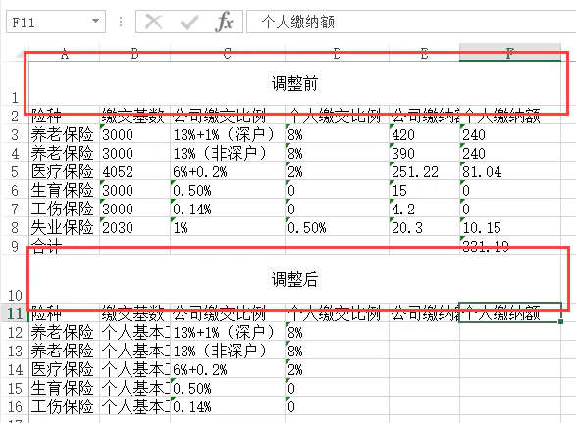Select cell with 13%+1%（深户） in row 3
The height and width of the screenshot is (423, 576).
(x=228, y=134)
